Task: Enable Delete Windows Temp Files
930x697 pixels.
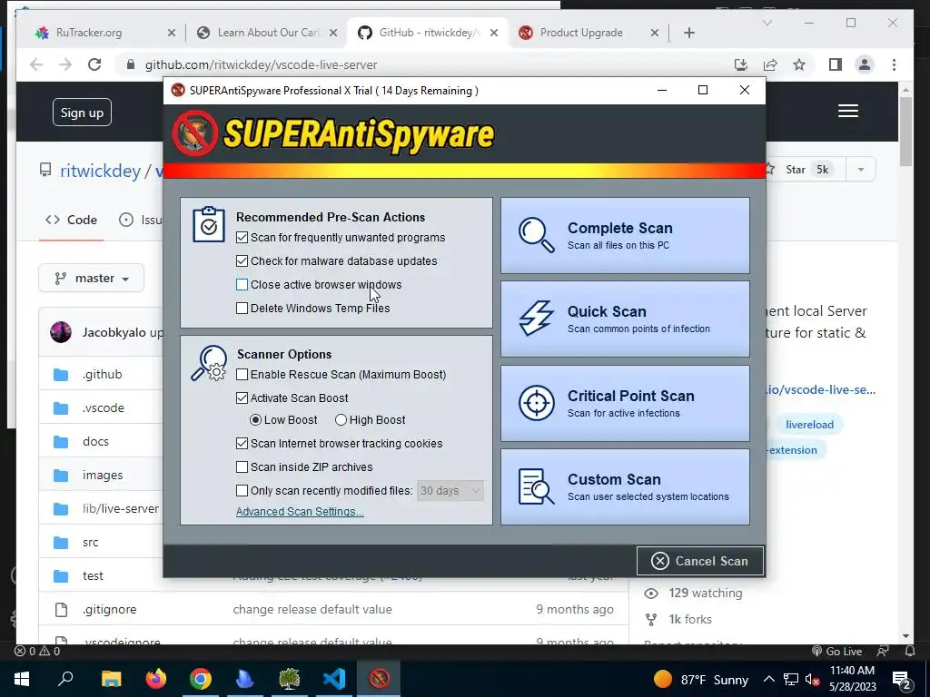Action: point(242,309)
